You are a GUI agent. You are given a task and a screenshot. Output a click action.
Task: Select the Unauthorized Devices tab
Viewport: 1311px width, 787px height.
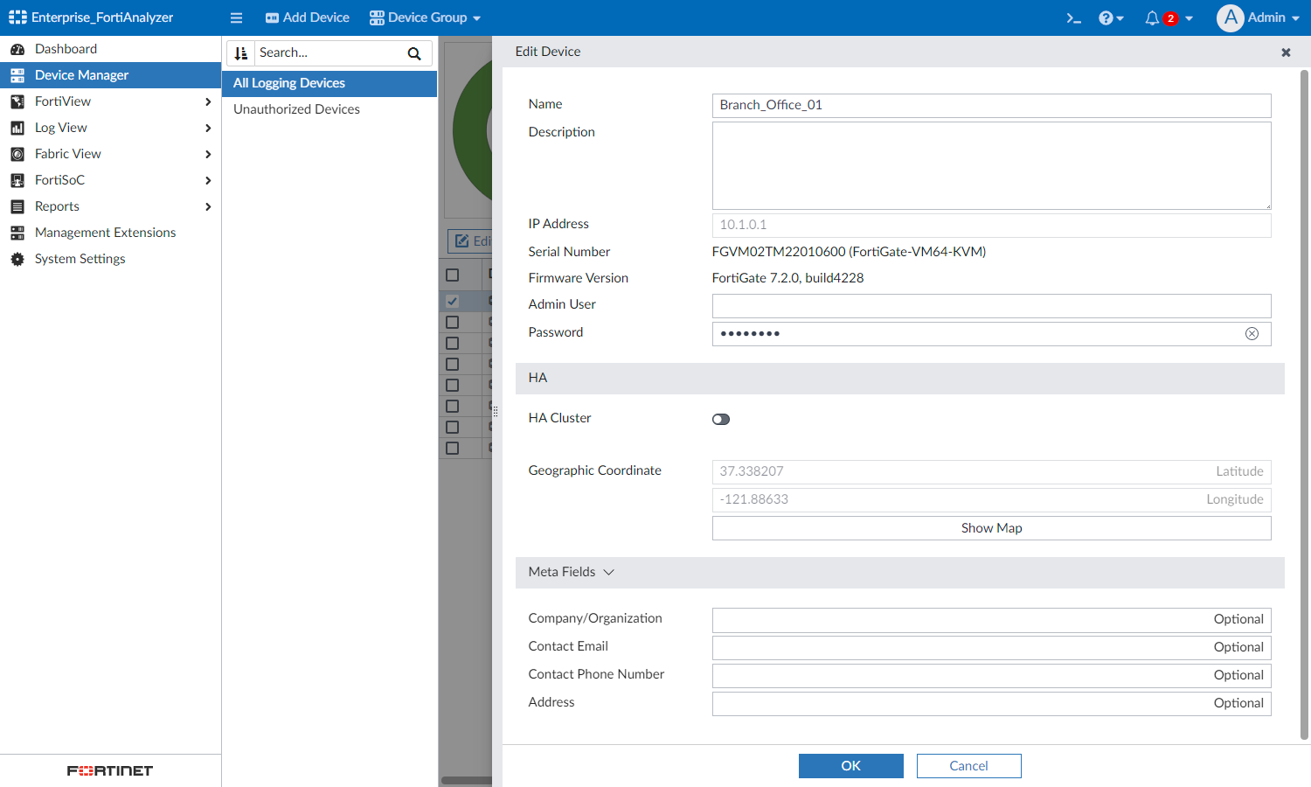[x=296, y=108]
